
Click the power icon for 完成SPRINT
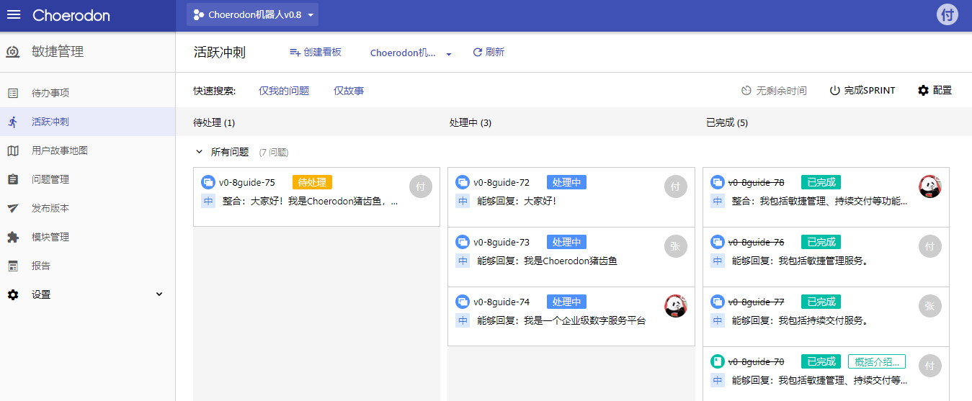click(x=835, y=91)
